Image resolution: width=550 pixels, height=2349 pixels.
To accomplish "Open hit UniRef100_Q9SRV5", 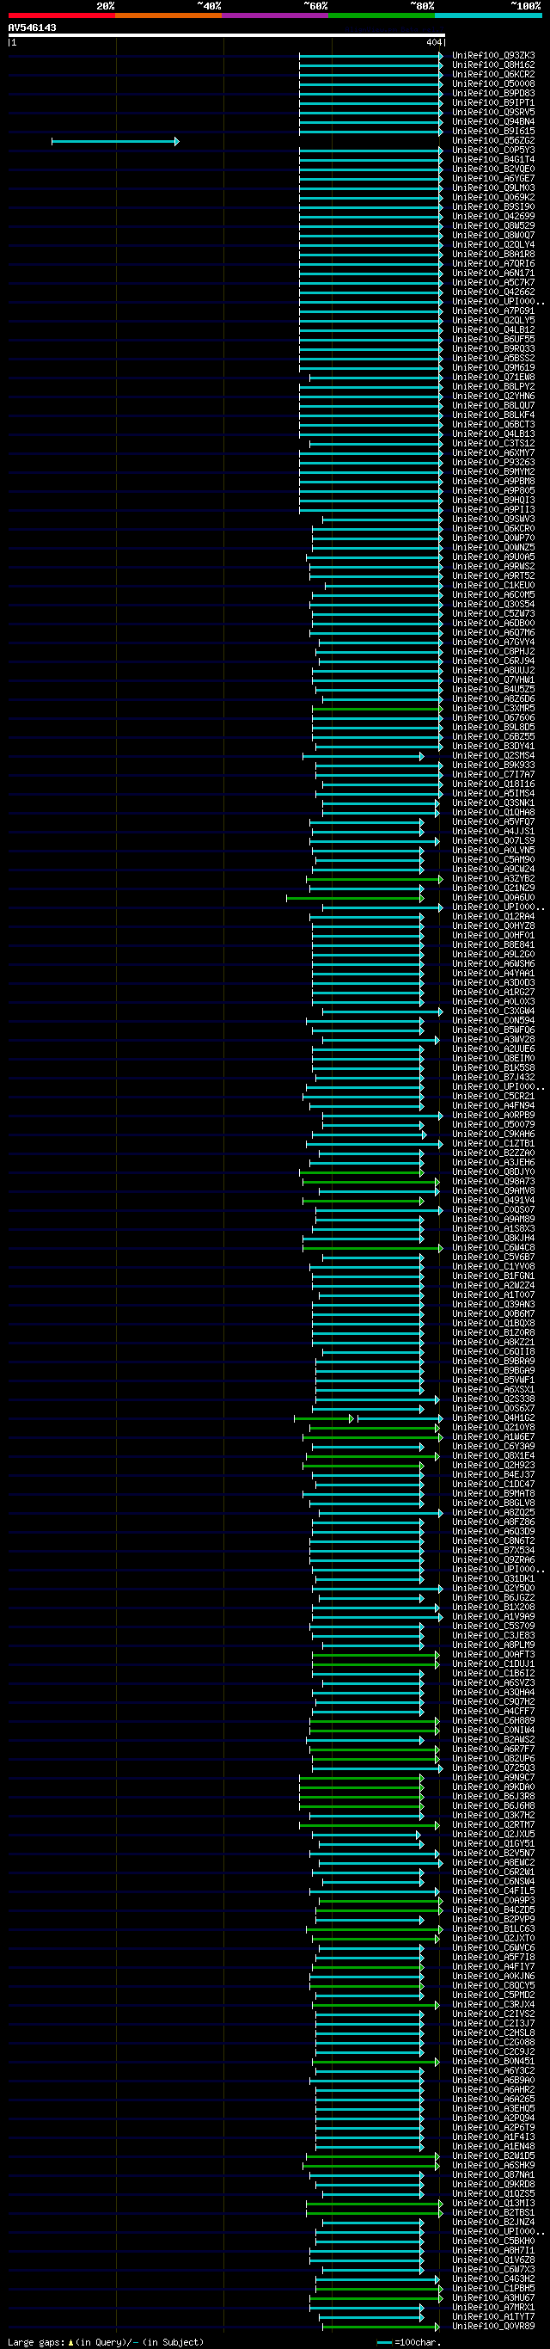I will pyautogui.click(x=493, y=112).
